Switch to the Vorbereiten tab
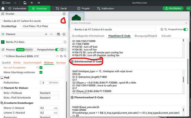 click(x=17, y=9)
